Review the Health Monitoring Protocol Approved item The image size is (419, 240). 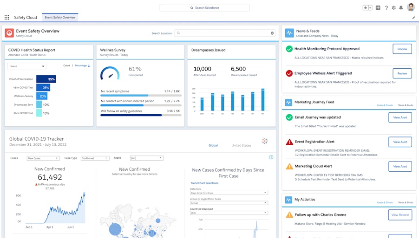tap(402, 49)
